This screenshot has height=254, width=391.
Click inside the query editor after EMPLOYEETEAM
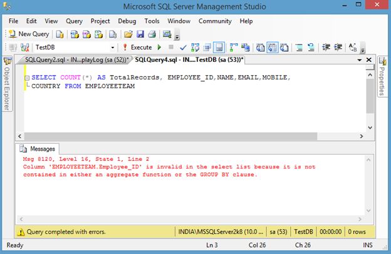point(135,86)
